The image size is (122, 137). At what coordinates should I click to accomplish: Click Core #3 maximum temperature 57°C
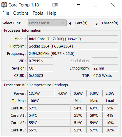point(94,130)
